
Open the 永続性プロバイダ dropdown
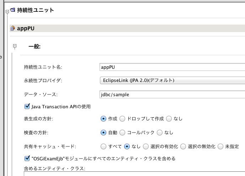point(172,80)
